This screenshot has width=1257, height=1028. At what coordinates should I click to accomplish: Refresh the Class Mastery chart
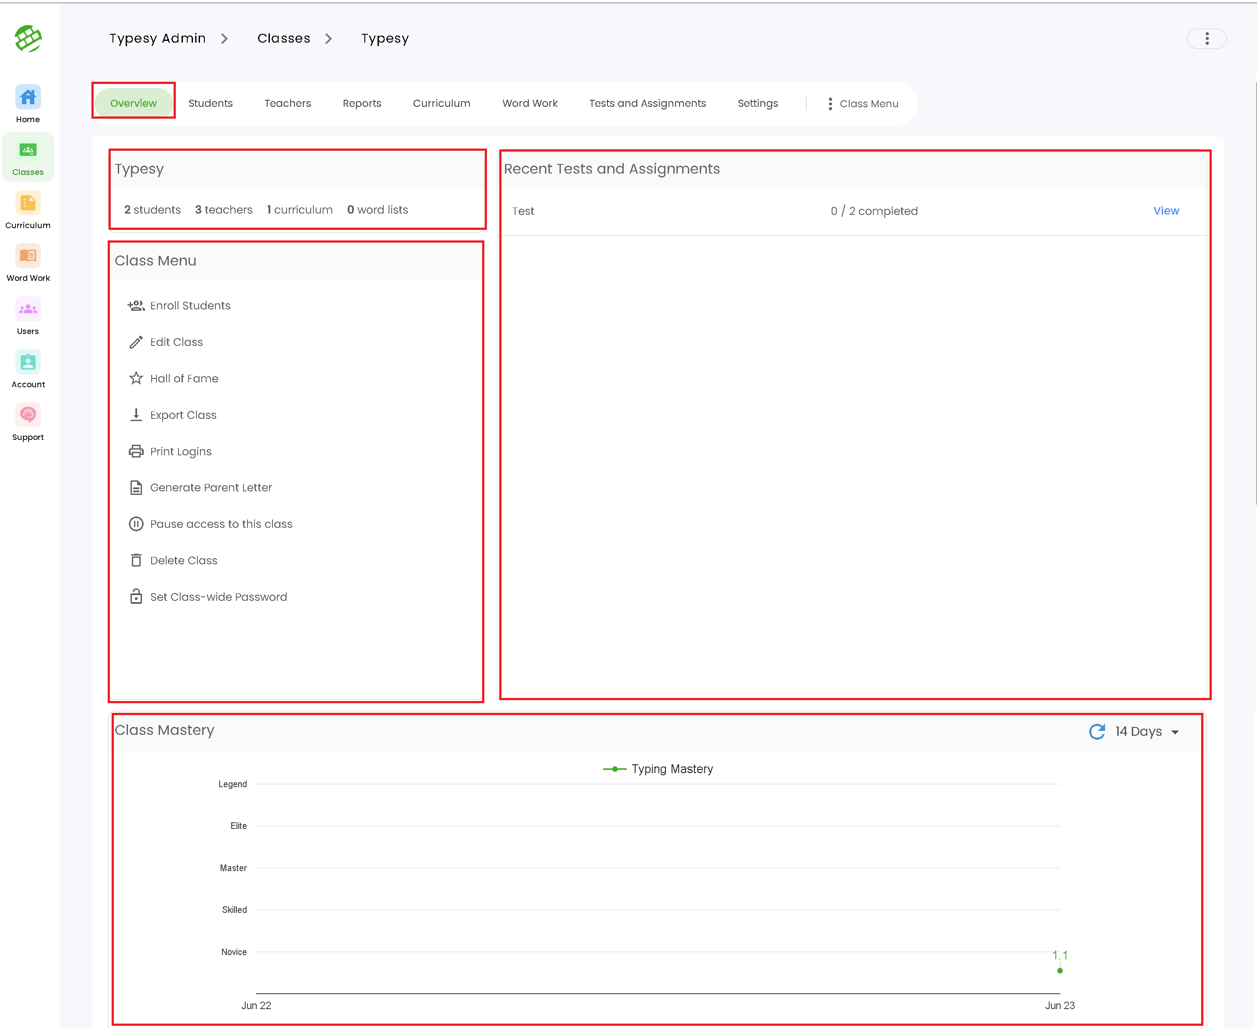1097,731
